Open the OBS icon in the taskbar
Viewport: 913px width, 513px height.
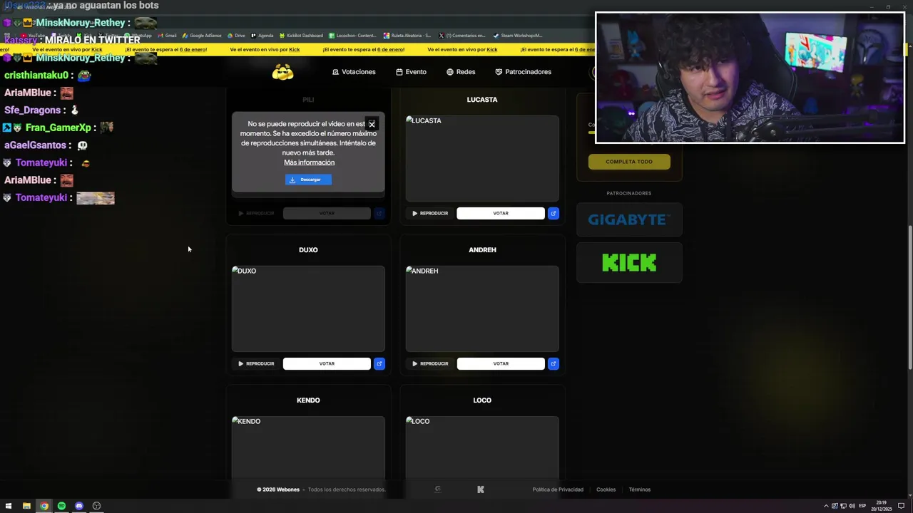(x=96, y=506)
